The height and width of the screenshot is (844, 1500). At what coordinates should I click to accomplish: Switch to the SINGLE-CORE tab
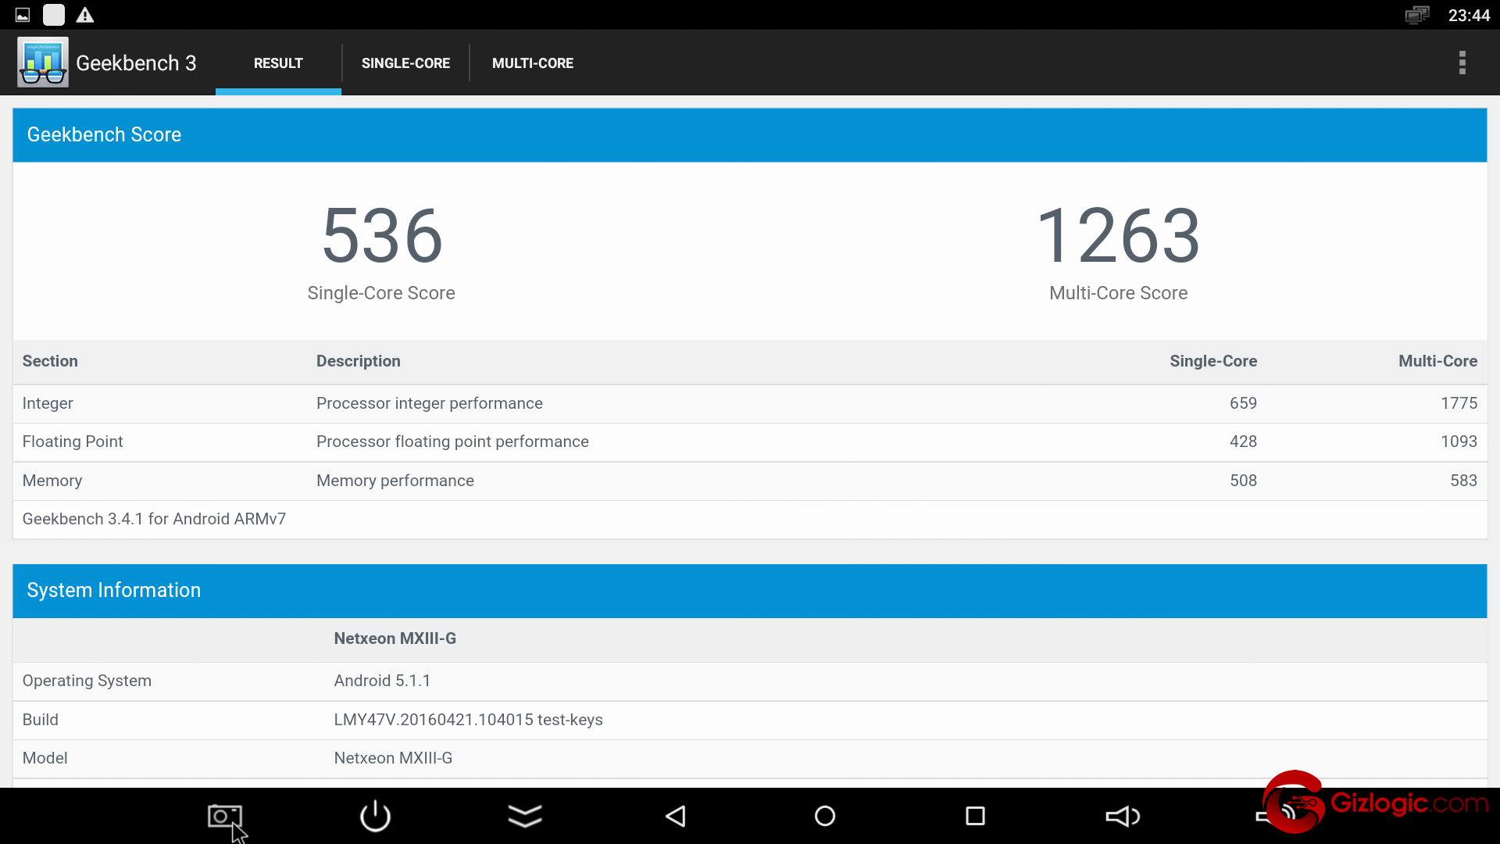[405, 63]
